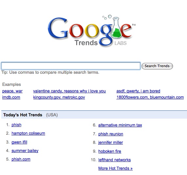Open 'valentine candy, reasons why i love you' example
Screen dimensions: 187x175
pos(69,91)
